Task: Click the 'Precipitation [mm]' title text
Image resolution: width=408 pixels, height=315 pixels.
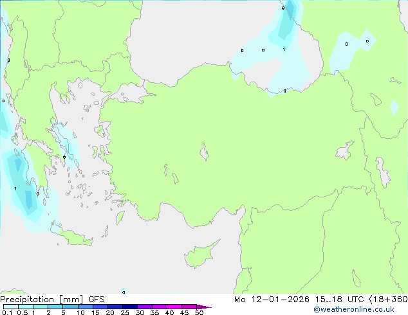Action: 42,300
